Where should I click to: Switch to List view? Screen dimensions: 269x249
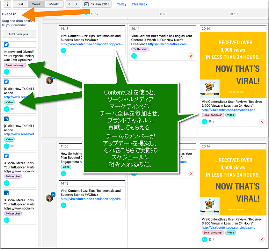20,4
